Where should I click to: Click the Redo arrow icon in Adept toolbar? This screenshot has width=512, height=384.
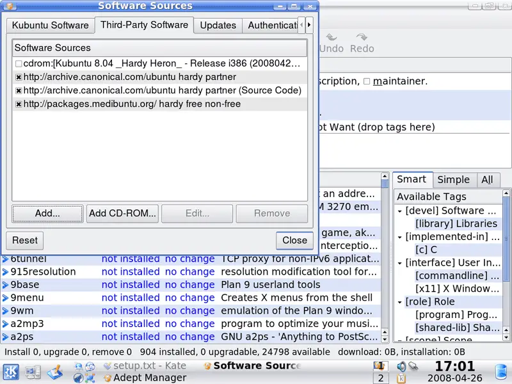(362, 37)
